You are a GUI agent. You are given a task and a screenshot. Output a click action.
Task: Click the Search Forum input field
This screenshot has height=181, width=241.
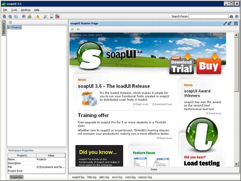[x=209, y=16]
